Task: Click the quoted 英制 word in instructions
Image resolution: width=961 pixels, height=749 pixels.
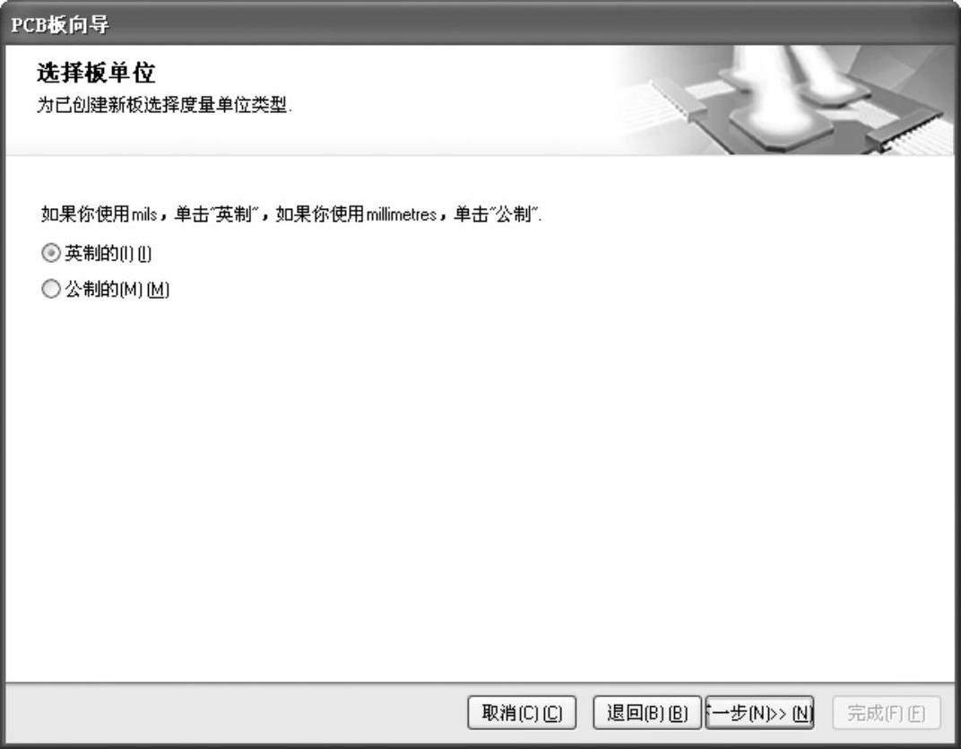Action: pyautogui.click(x=233, y=214)
